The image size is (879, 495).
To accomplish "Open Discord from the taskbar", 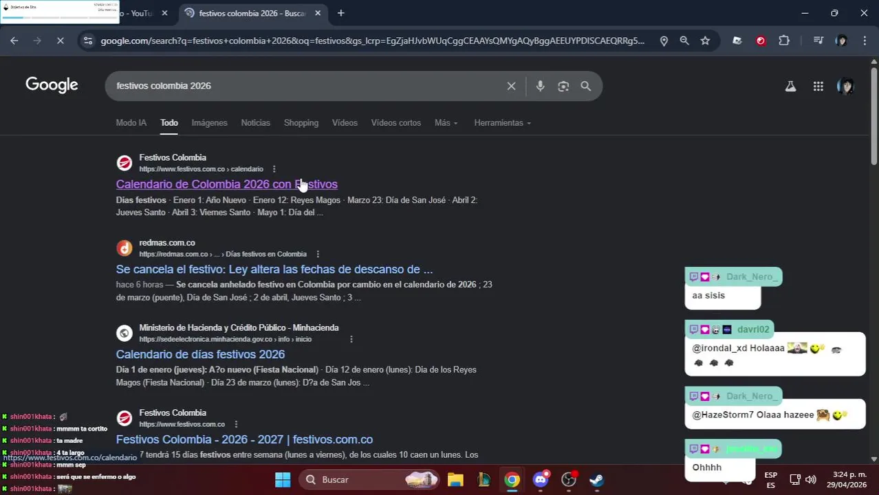I will coord(541,479).
